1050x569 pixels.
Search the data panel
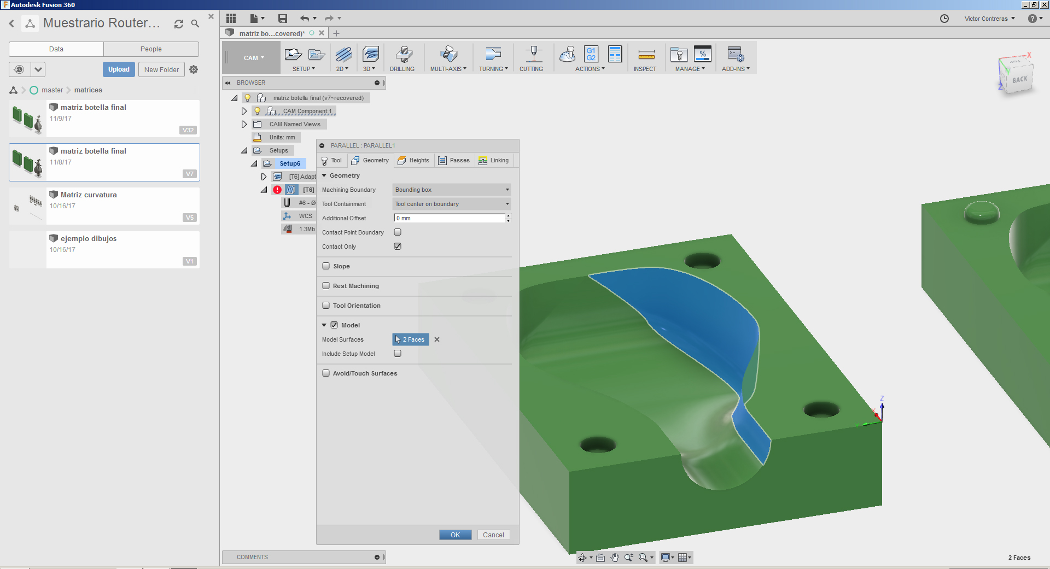click(x=195, y=24)
